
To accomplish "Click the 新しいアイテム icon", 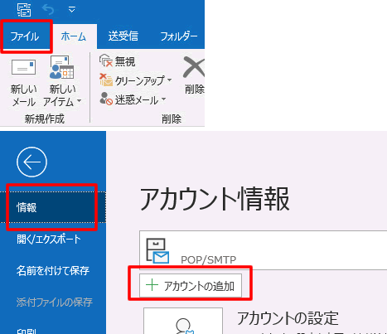I will tap(62, 67).
